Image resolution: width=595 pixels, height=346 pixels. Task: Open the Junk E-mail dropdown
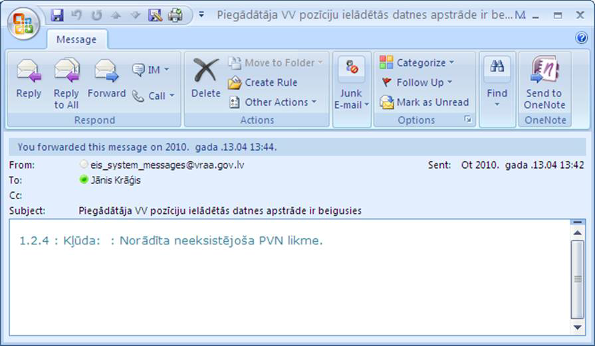click(x=351, y=104)
